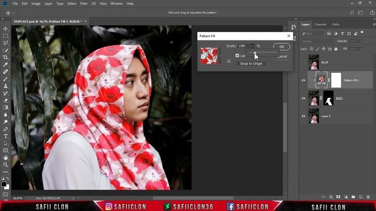Click the share icon at top right

point(372,13)
